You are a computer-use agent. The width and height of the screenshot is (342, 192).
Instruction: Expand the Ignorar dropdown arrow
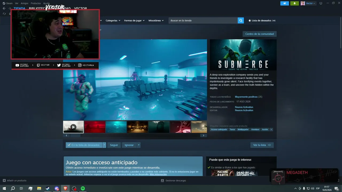click(x=138, y=145)
